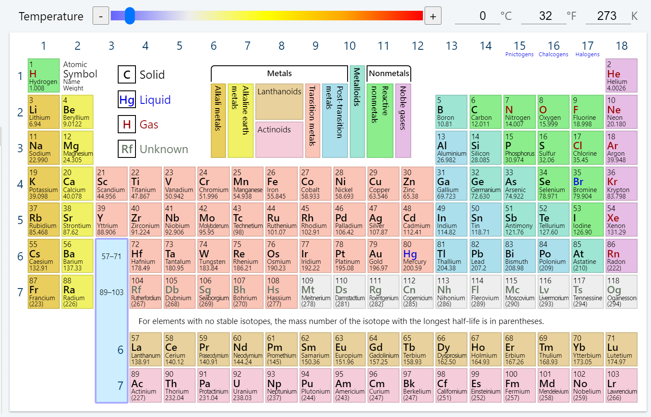Expand the 57–71 lanthanoids placeholder cell
Image resolution: width=651 pixels, height=417 pixels.
pyautogui.click(x=111, y=256)
